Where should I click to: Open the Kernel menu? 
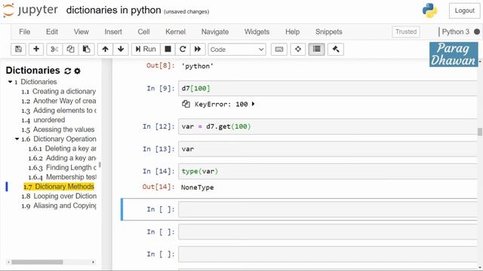coord(175,32)
